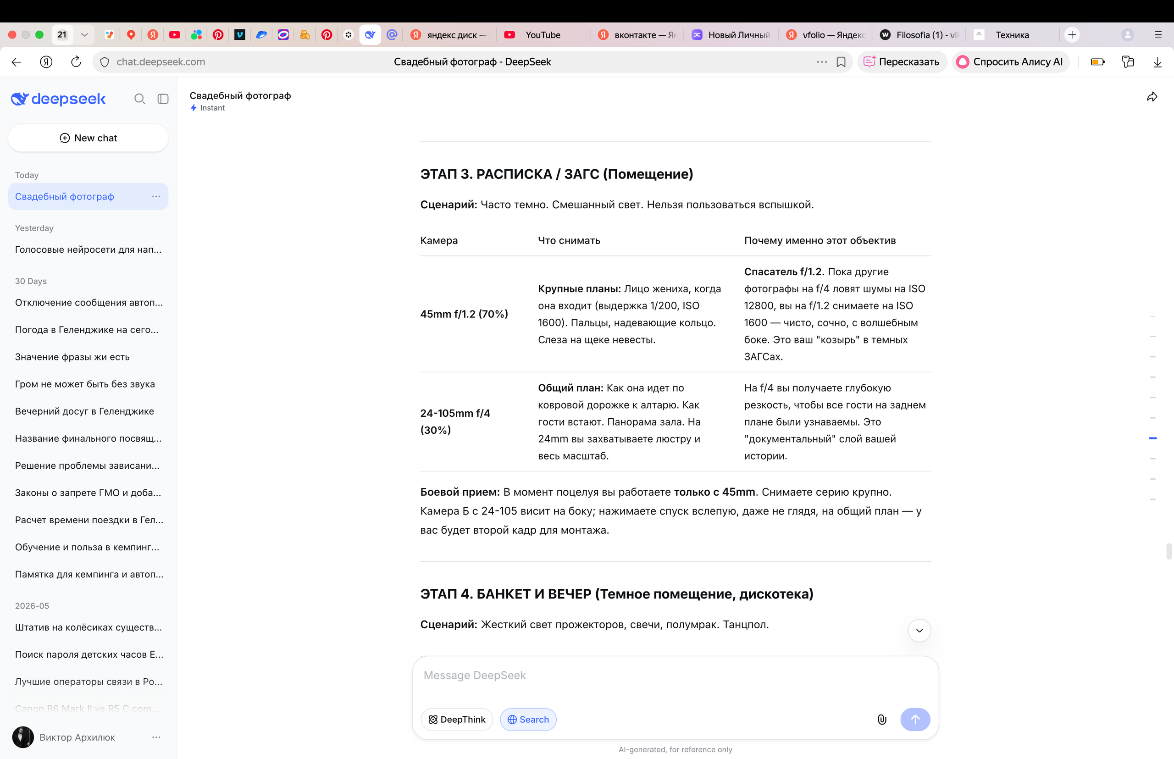Click the send message arrow button
1174x759 pixels.
[x=915, y=720]
